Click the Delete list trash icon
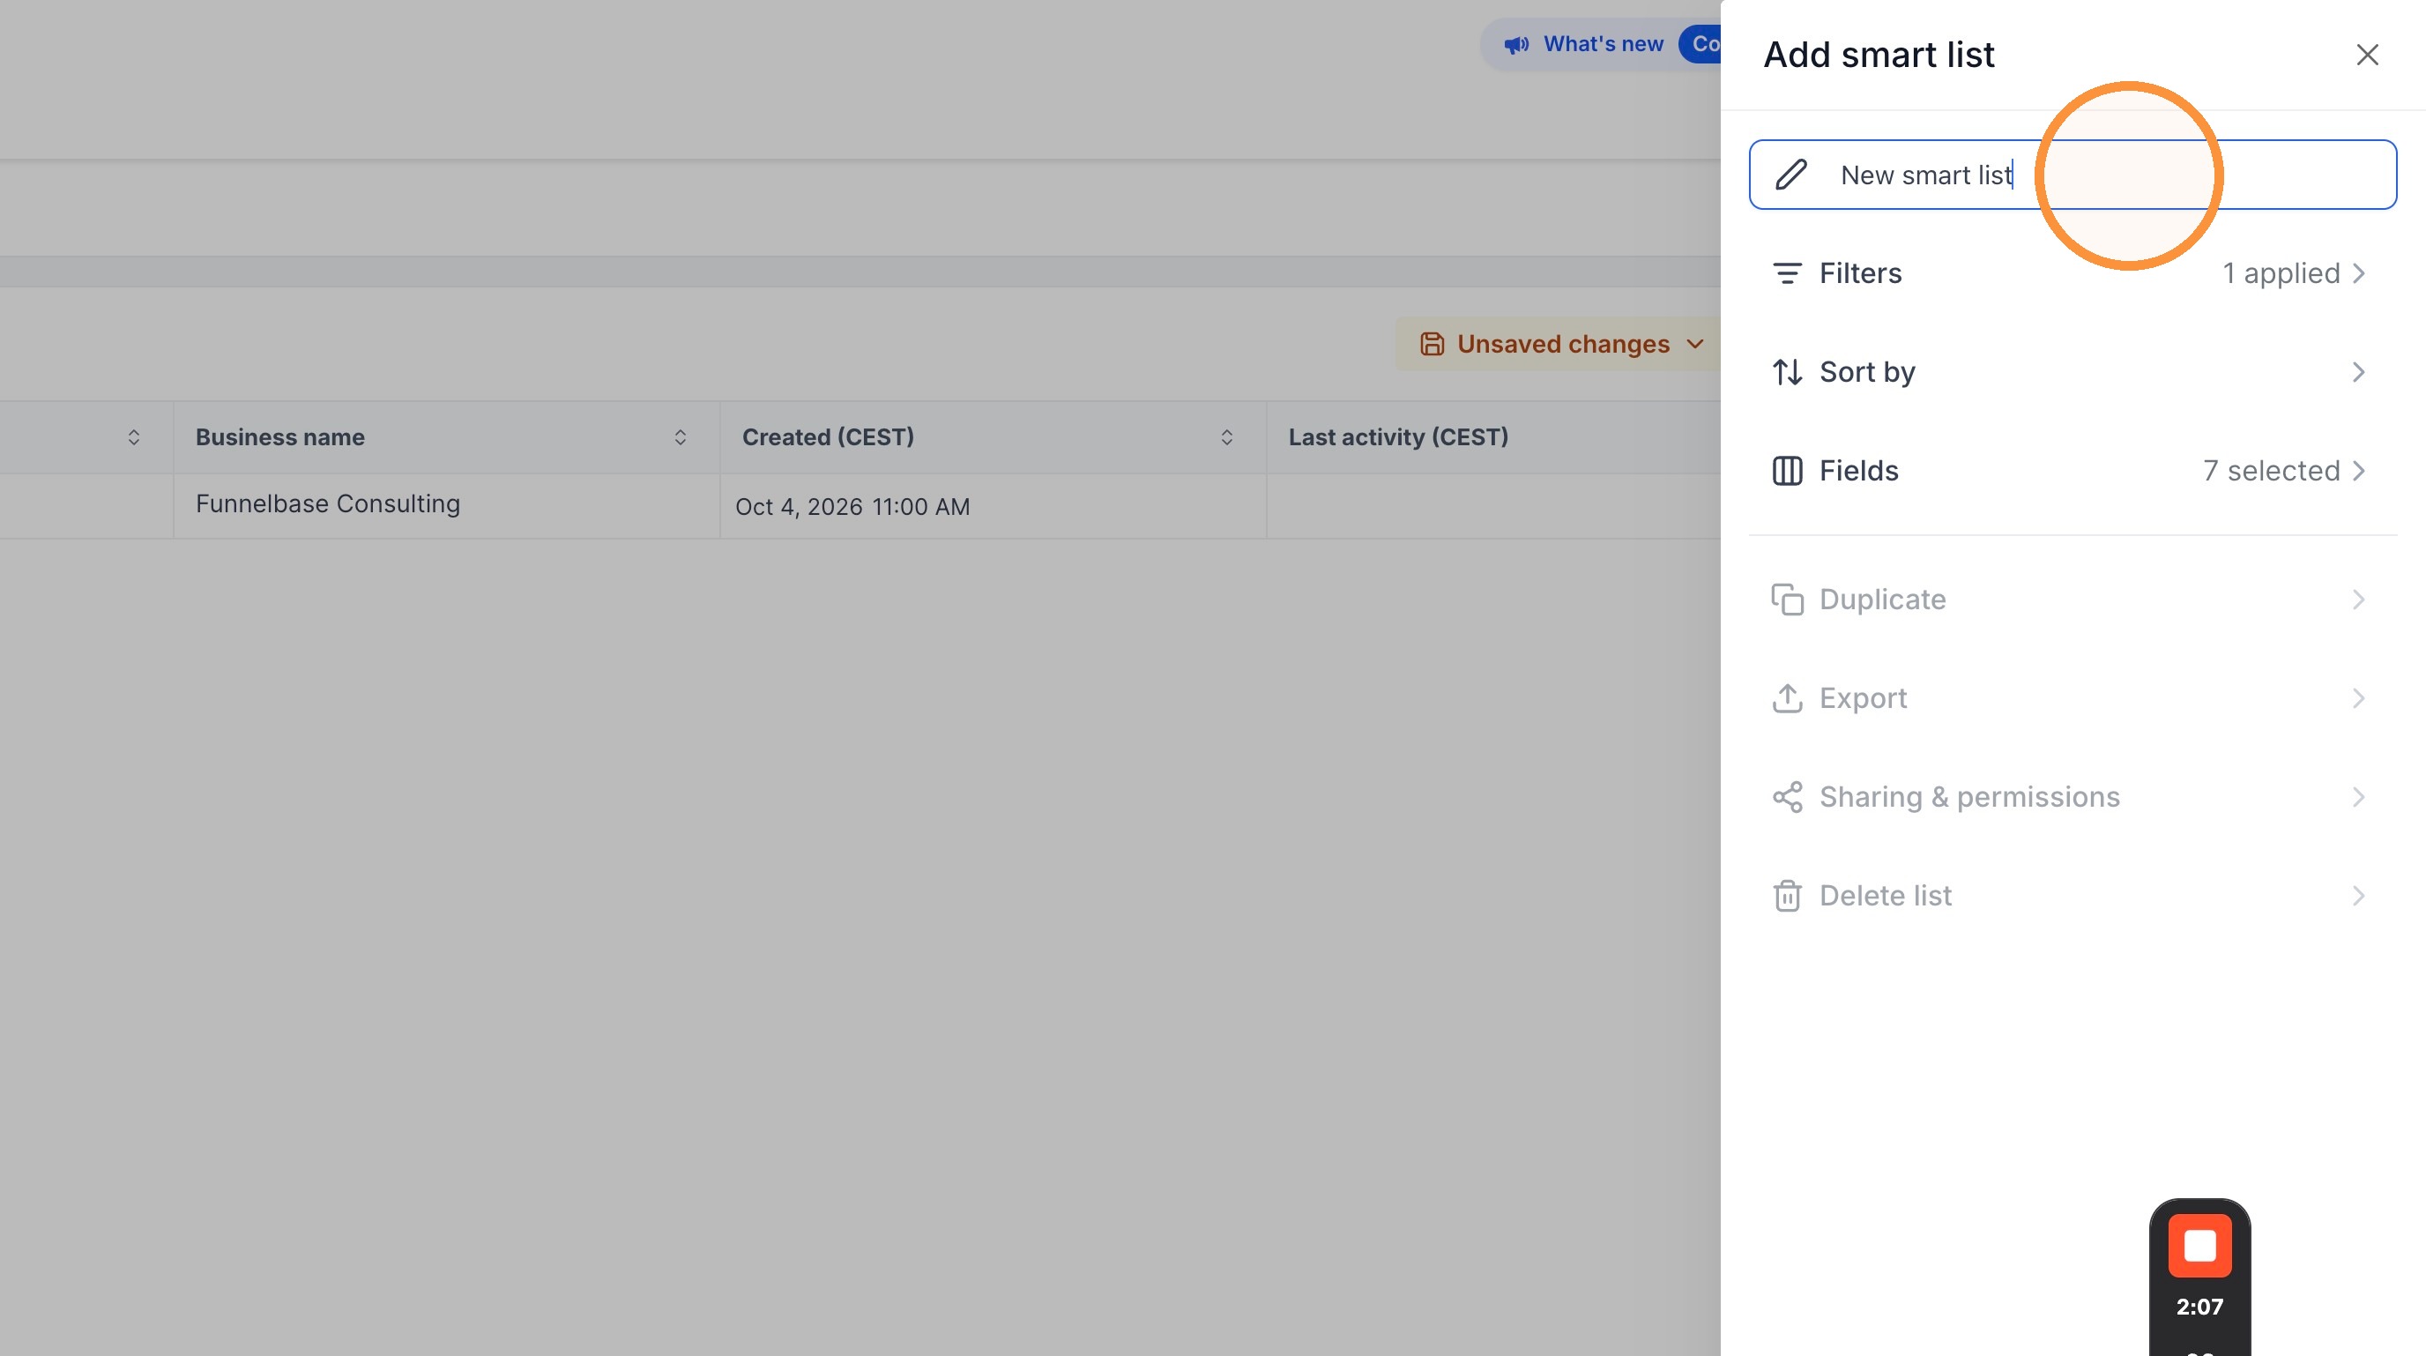The image size is (2426, 1356). [1787, 896]
